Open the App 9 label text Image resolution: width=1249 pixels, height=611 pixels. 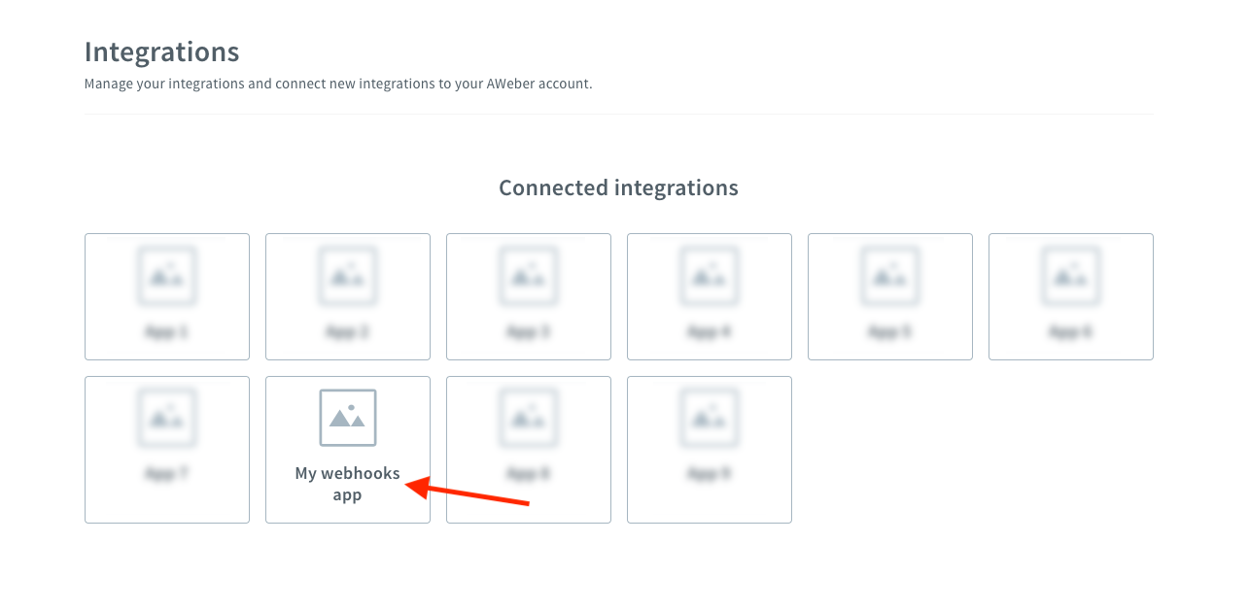pyautogui.click(x=710, y=474)
